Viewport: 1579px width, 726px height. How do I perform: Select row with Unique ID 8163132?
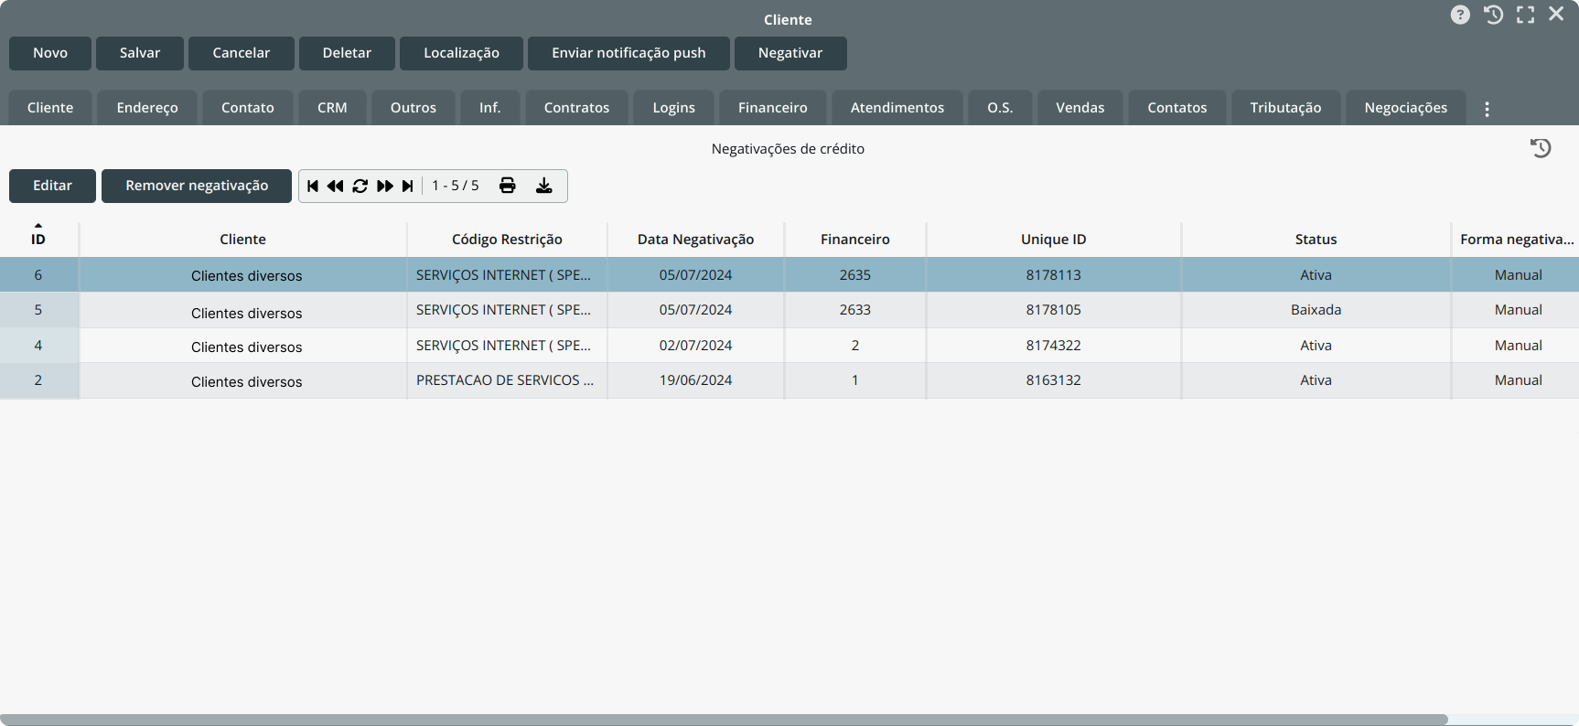point(789,380)
